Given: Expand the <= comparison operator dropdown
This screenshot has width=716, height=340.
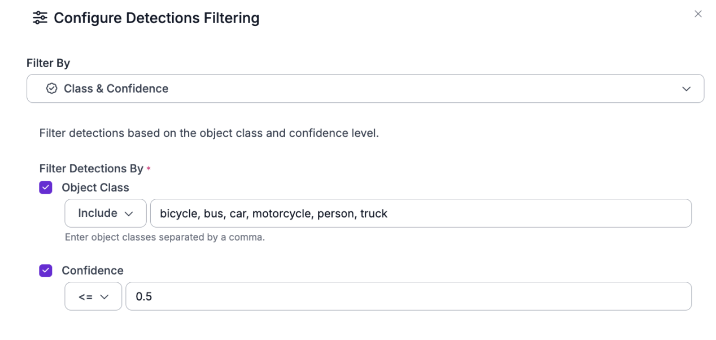Looking at the screenshot, I should tap(93, 297).
